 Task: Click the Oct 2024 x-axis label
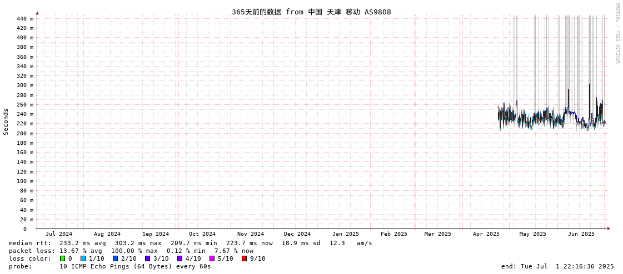pyautogui.click(x=202, y=234)
